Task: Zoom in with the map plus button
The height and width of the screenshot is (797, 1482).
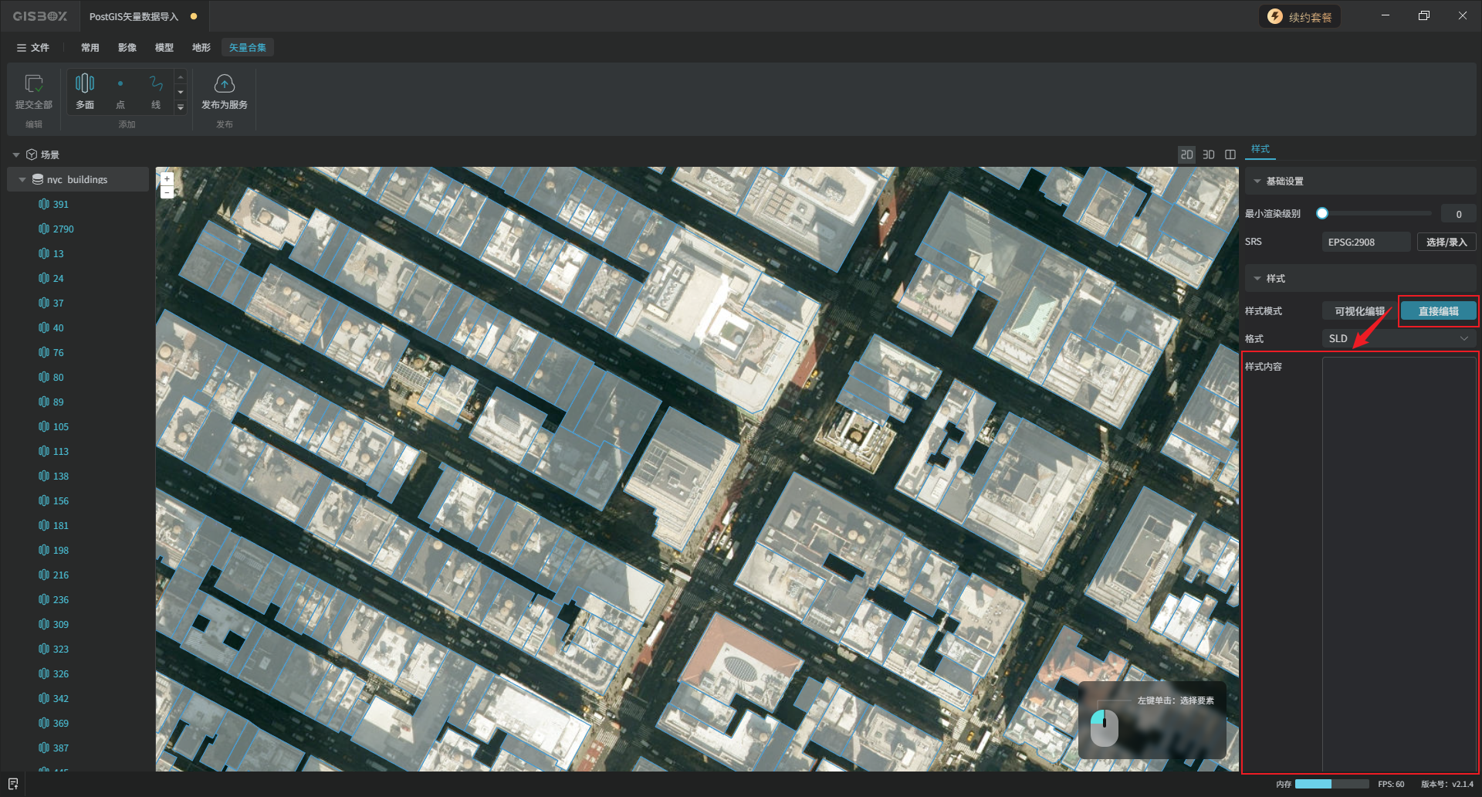Action: tap(167, 178)
